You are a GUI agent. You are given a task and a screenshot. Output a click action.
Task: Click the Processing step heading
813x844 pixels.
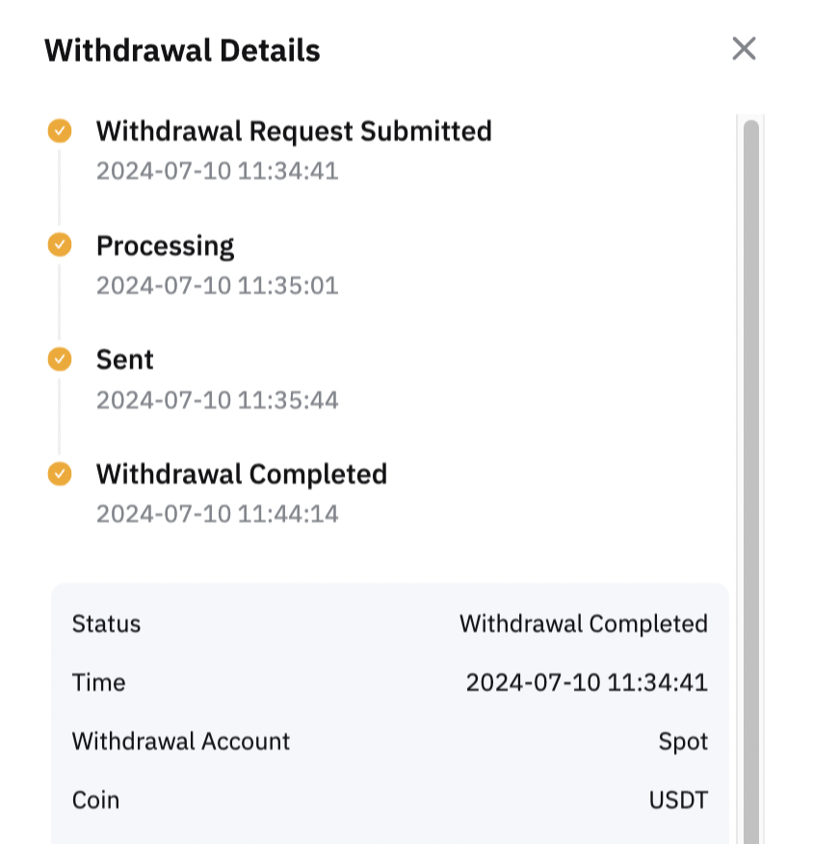(165, 247)
